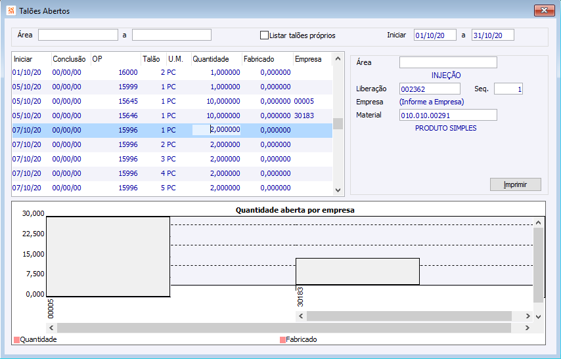The height and width of the screenshot is (359, 561).
Task: Close the Talões Abertos window
Action: point(544,11)
